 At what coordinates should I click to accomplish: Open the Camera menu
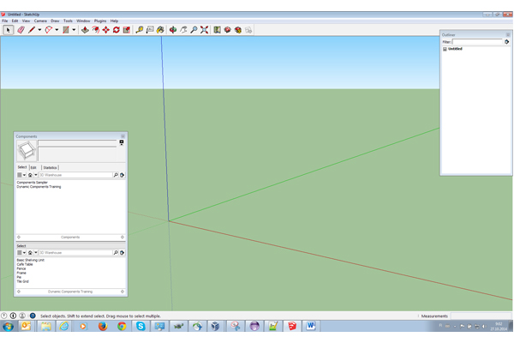pyautogui.click(x=40, y=21)
